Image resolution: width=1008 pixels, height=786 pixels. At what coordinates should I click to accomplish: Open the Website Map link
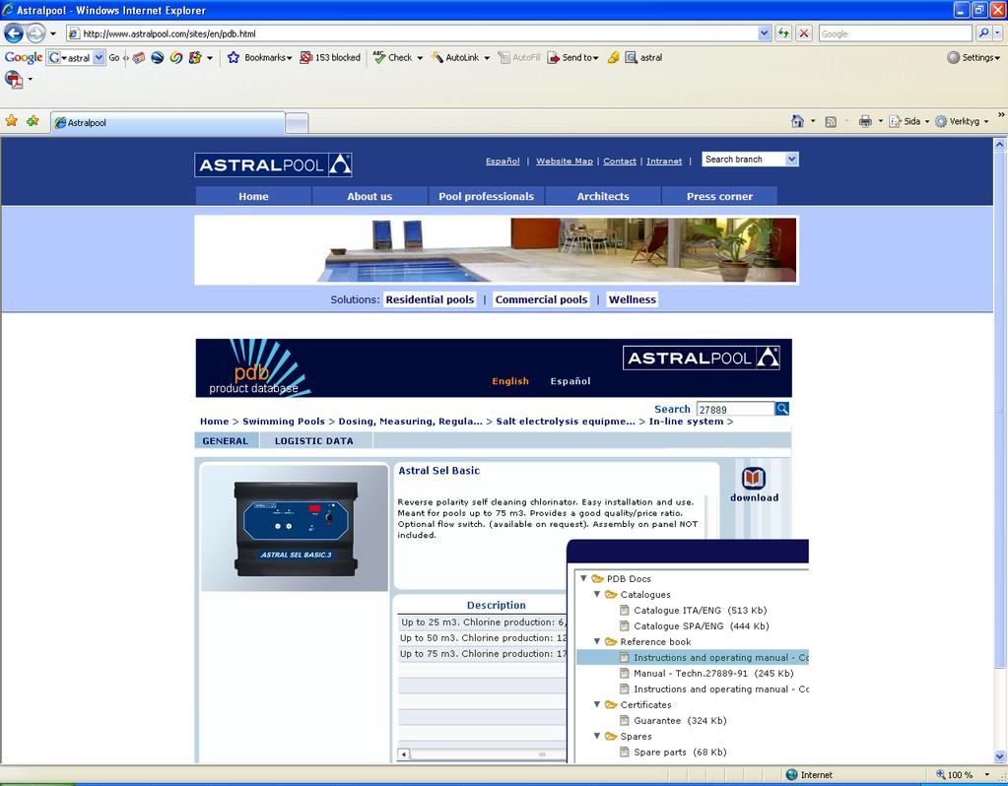[x=565, y=162]
